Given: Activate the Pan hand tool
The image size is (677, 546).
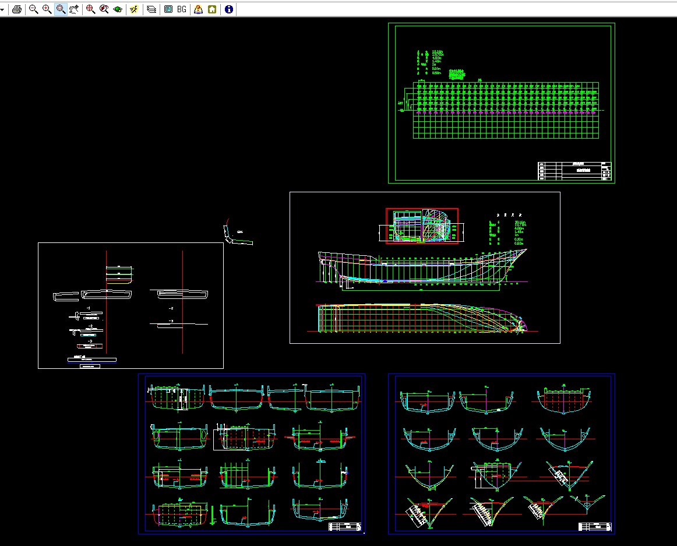Looking at the screenshot, I should click(74, 9).
